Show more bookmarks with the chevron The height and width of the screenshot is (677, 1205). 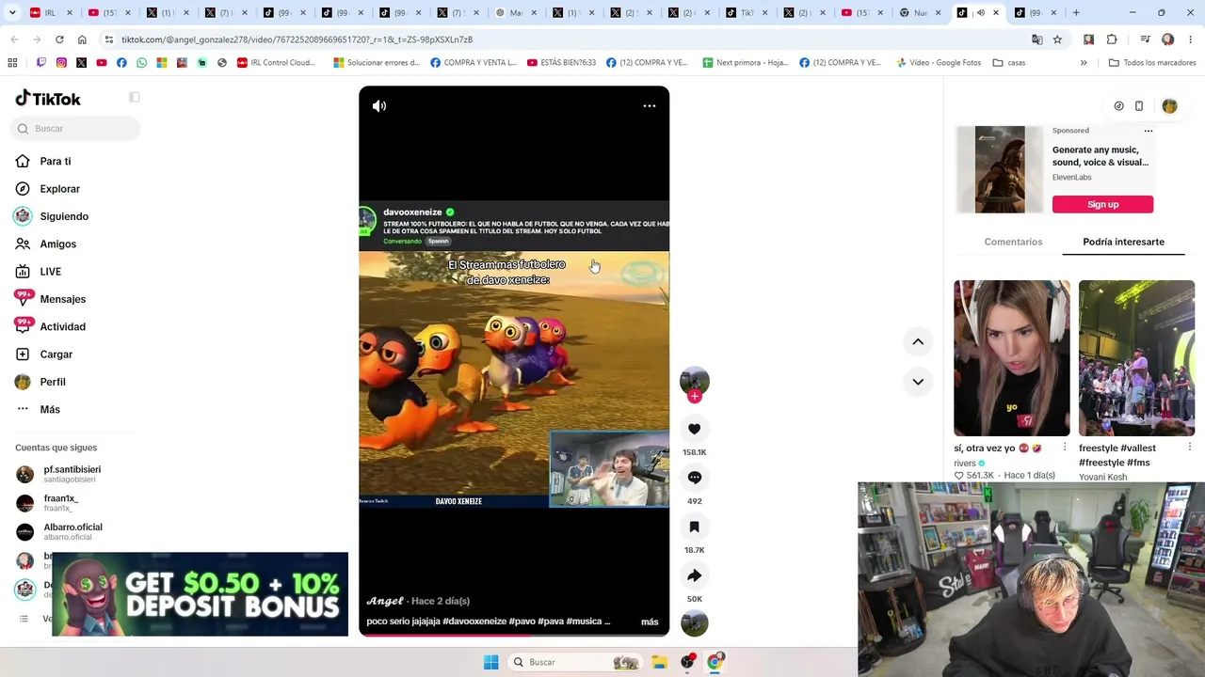(1084, 63)
